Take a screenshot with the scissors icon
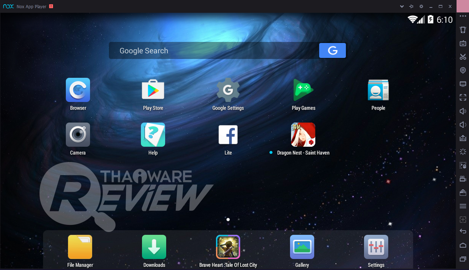The height and width of the screenshot is (270, 469). [463, 57]
